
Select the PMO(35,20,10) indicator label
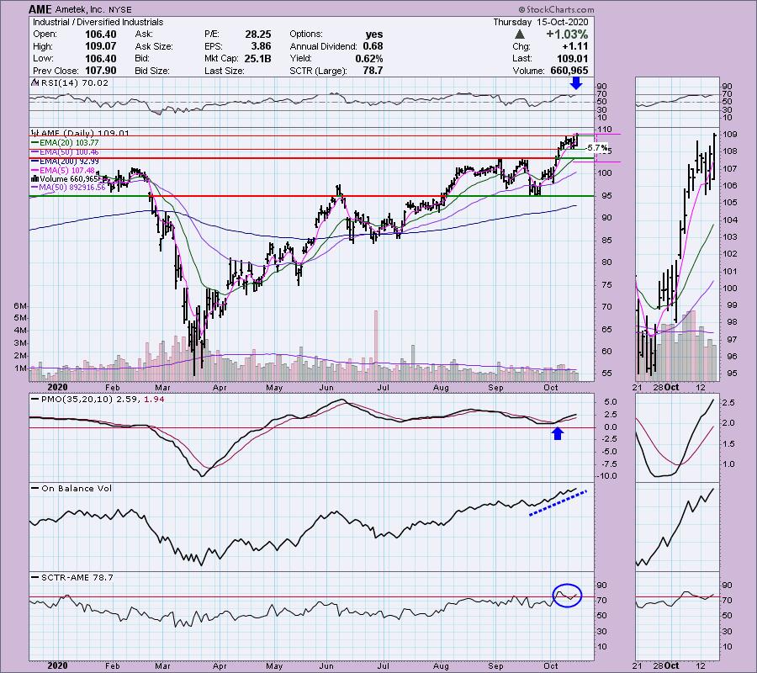click(76, 400)
